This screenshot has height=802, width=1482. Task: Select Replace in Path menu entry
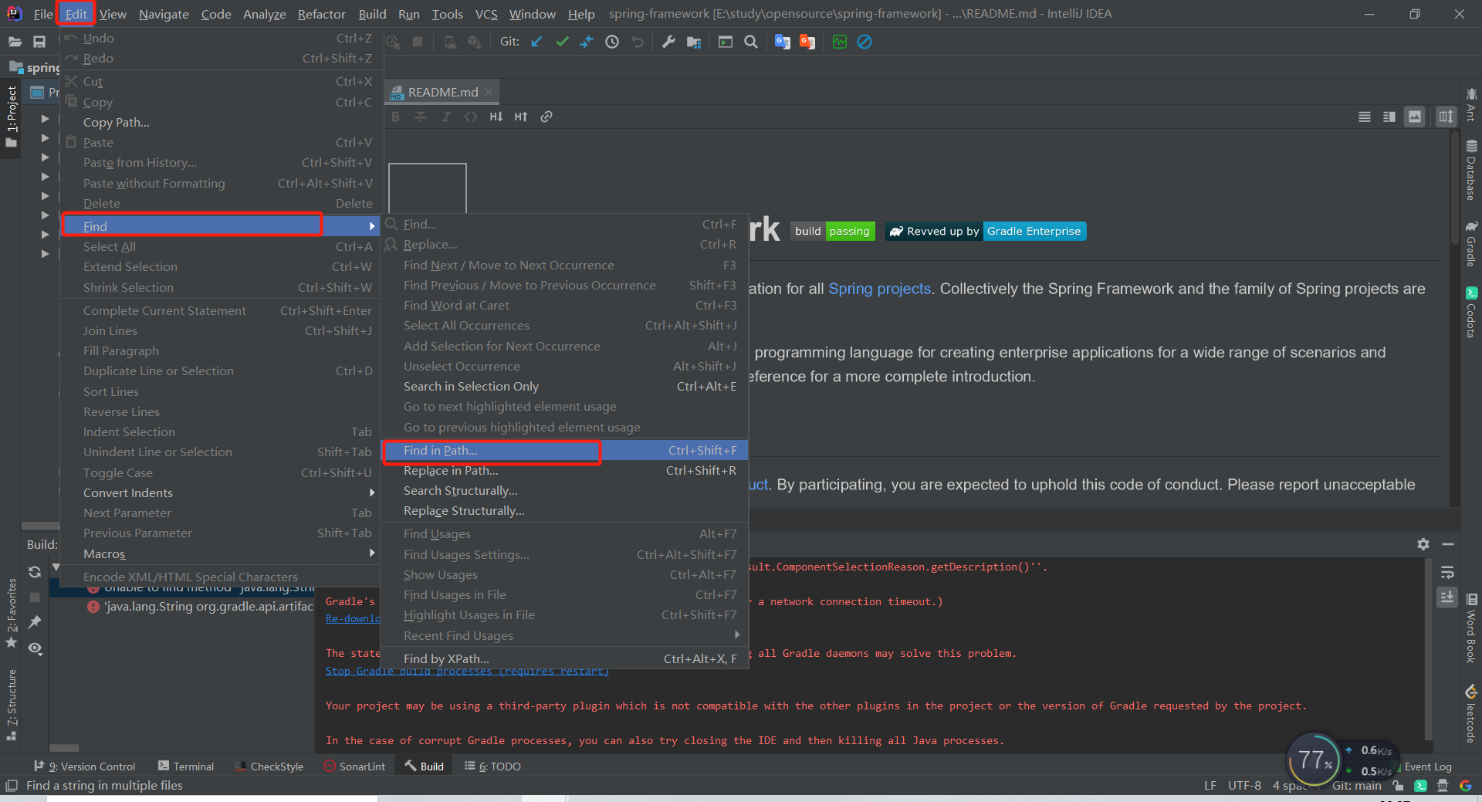click(565, 470)
